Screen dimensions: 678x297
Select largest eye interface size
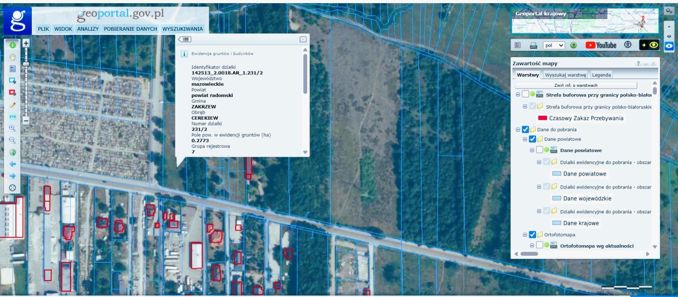coord(669,46)
